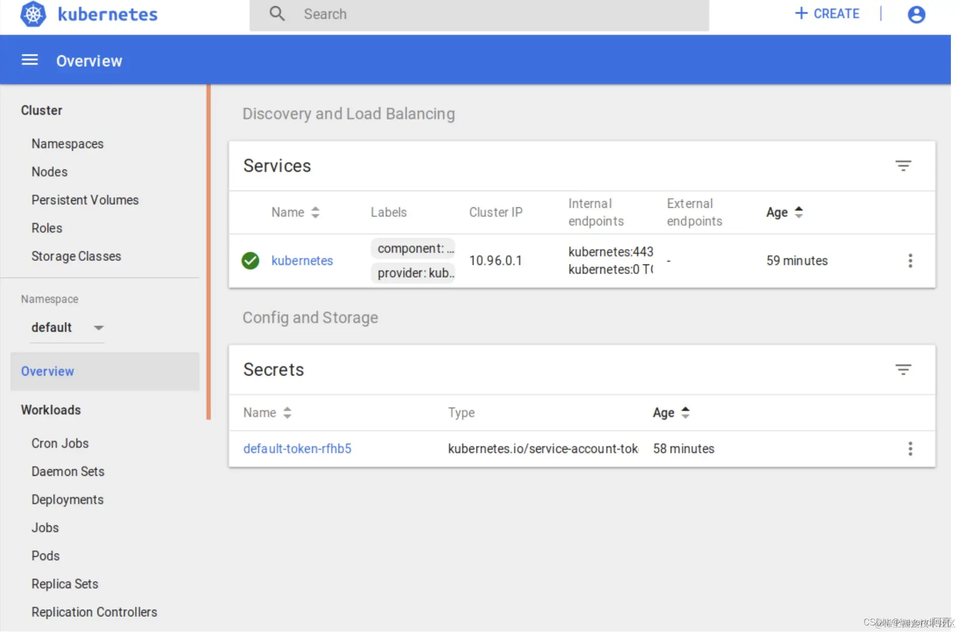This screenshot has width=959, height=632.
Task: Click the External endpoints column header
Action: [x=694, y=212]
